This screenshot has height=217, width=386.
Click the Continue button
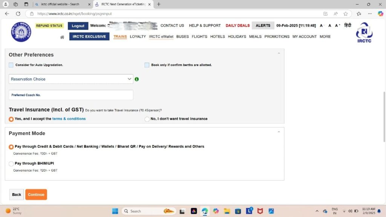coord(36,195)
